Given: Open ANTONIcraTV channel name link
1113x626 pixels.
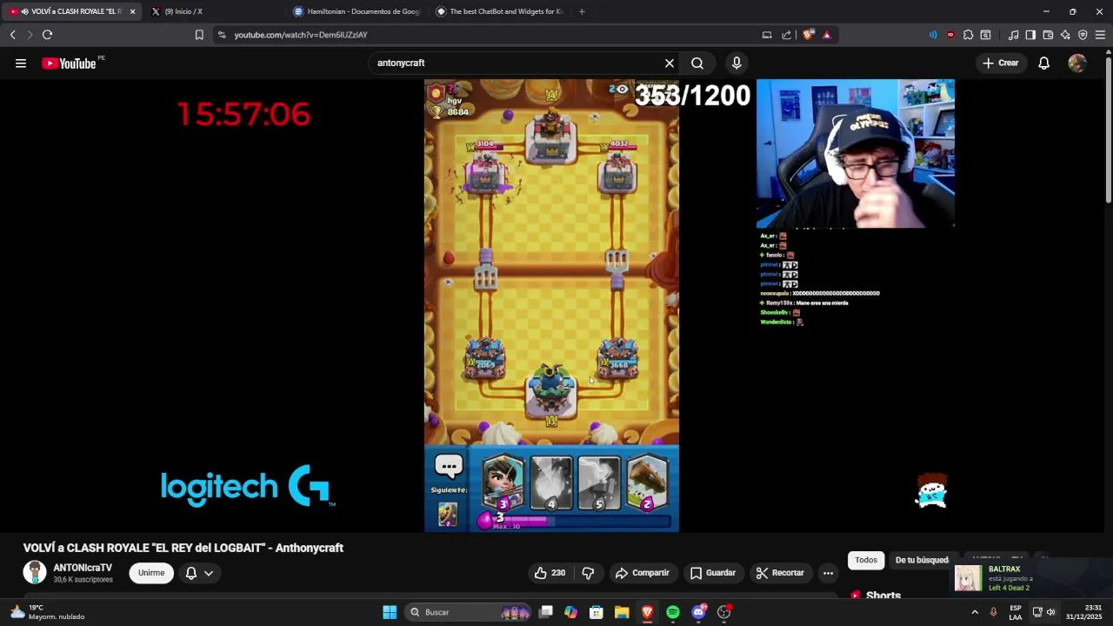Looking at the screenshot, I should pyautogui.click(x=83, y=568).
